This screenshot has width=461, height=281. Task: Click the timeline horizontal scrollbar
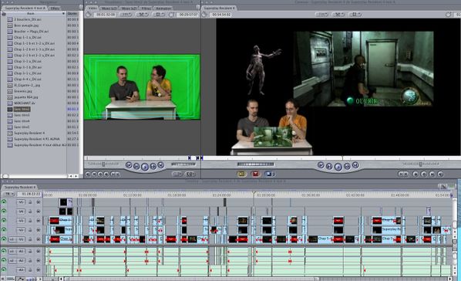click(191, 279)
